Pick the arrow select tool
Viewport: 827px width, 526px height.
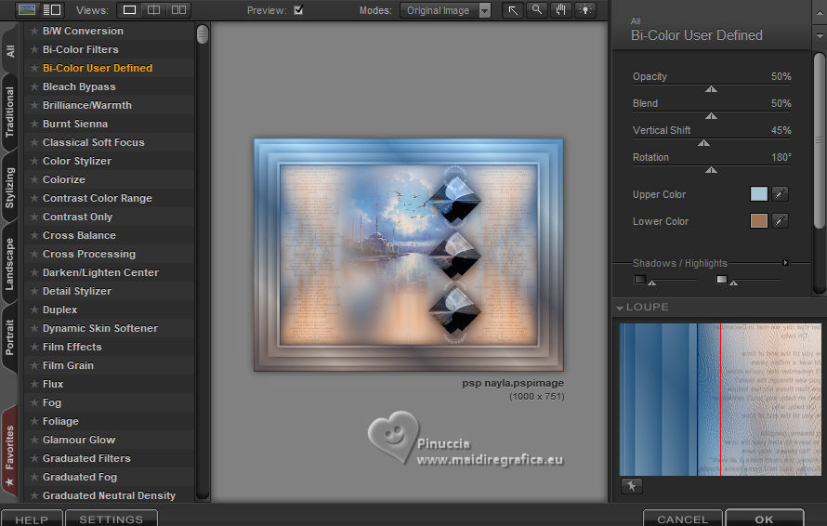(x=513, y=10)
